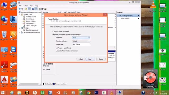Expand the Shared Folders node arrow
The image size is (169, 95).
click(x=22, y=21)
